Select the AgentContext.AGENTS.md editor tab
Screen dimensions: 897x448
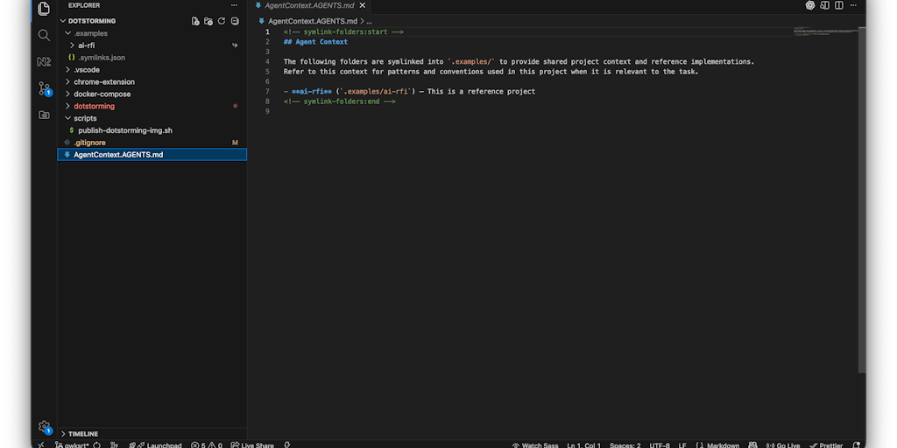coord(309,5)
